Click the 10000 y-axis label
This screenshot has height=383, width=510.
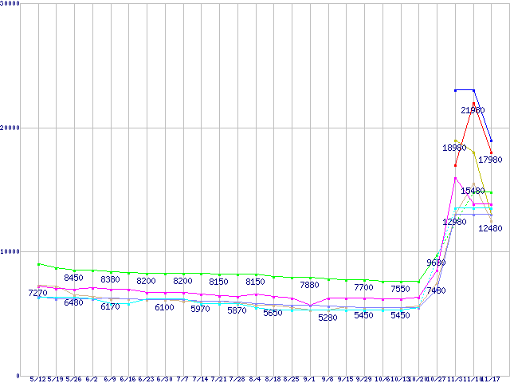(x=10, y=251)
